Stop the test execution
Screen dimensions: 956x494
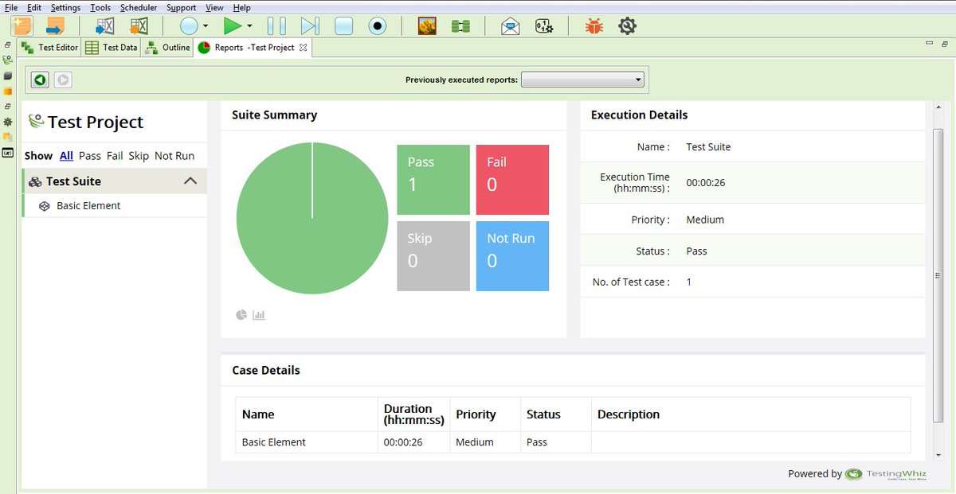343,25
